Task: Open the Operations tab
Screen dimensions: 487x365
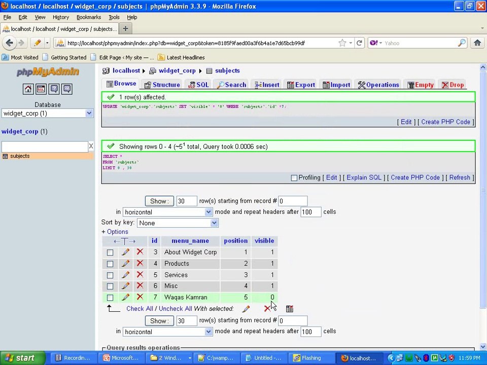Action: tap(378, 85)
